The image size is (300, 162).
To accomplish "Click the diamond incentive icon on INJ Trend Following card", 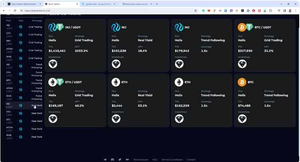I will 179,64.
